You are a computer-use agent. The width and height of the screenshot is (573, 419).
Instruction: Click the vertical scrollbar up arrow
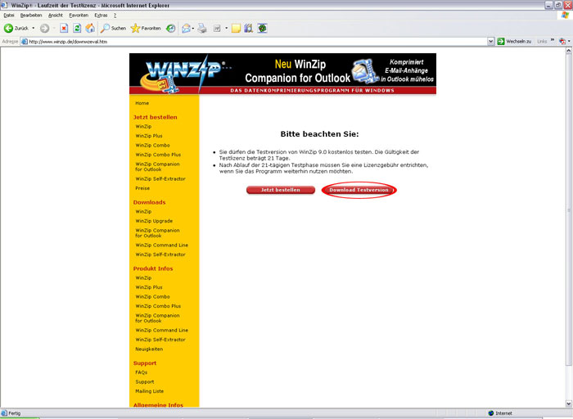(x=569, y=51)
